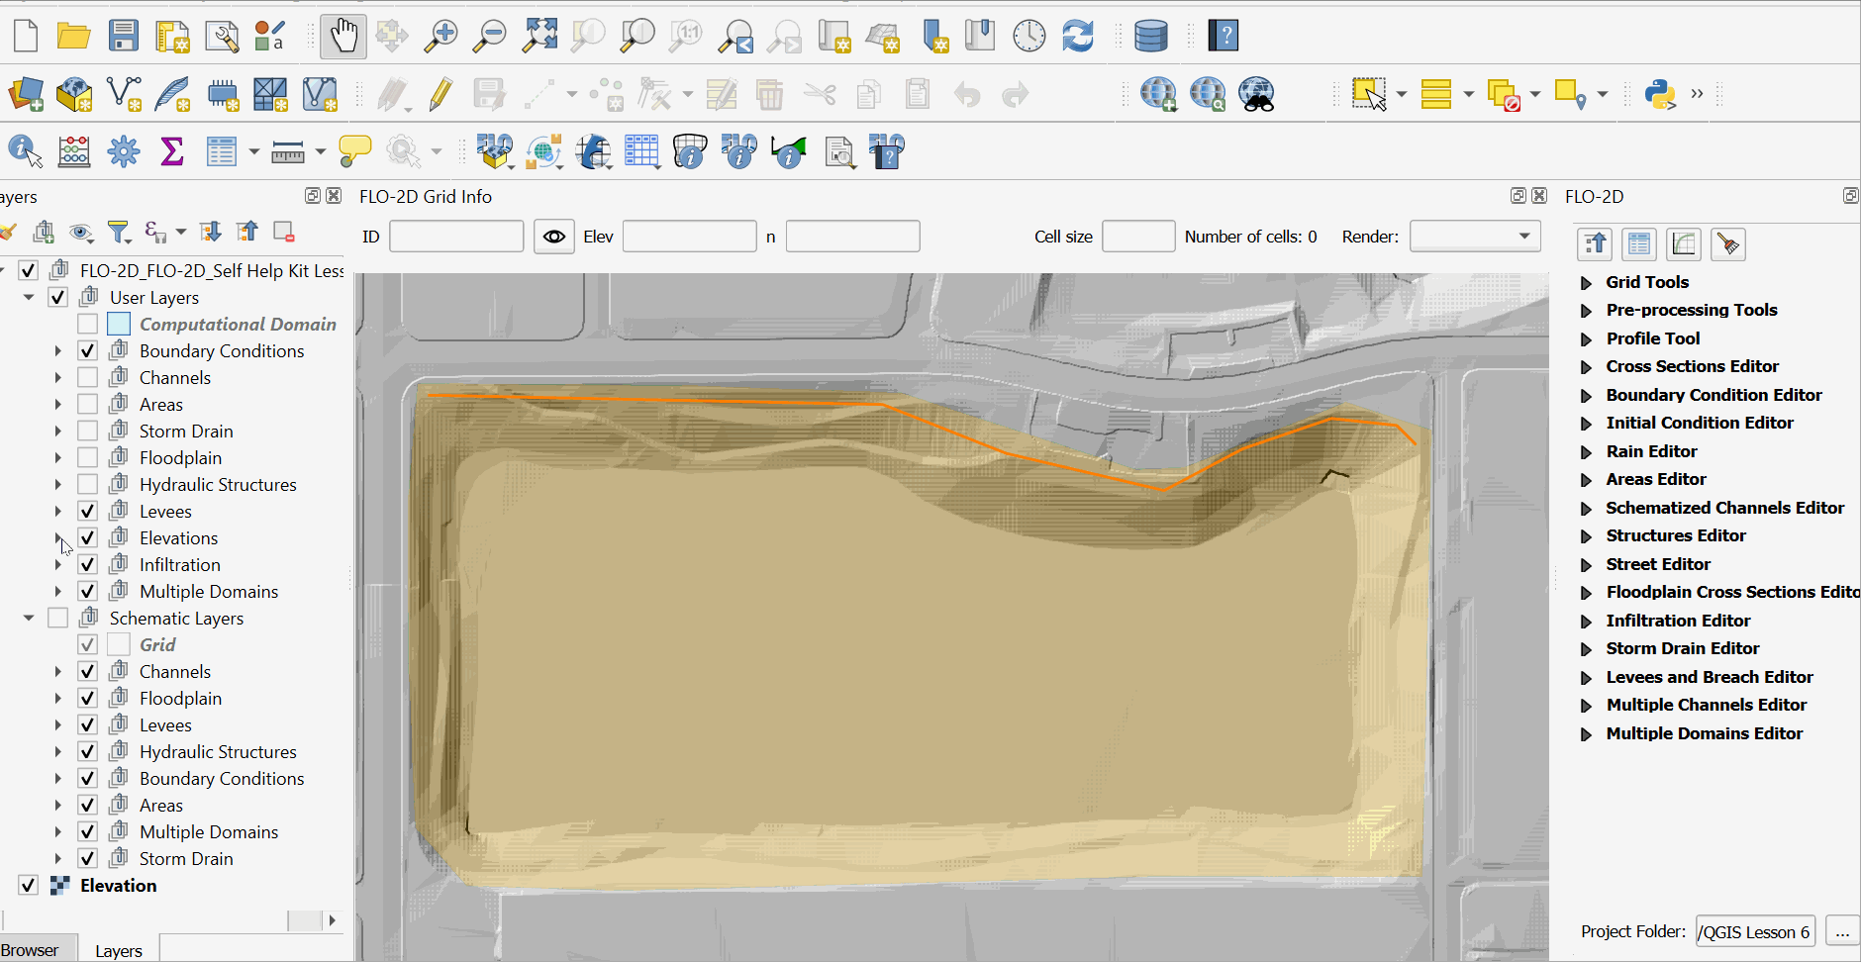Switch to the Browser tab
This screenshot has width=1861, height=962.
click(x=30, y=950)
